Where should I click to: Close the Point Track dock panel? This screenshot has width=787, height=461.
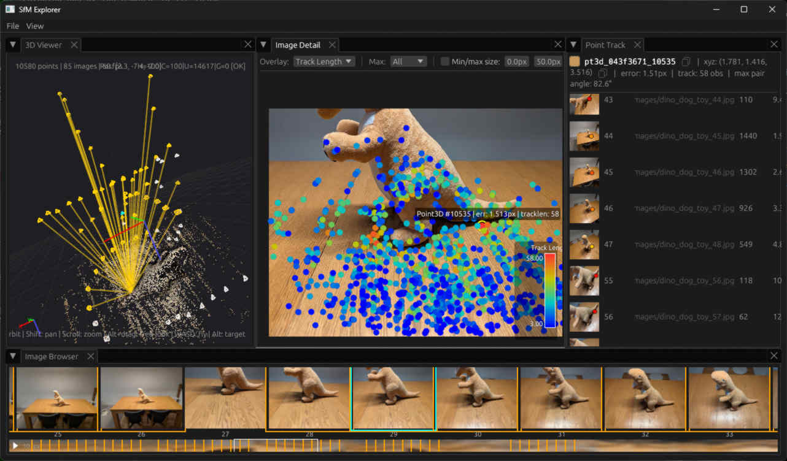(775, 44)
